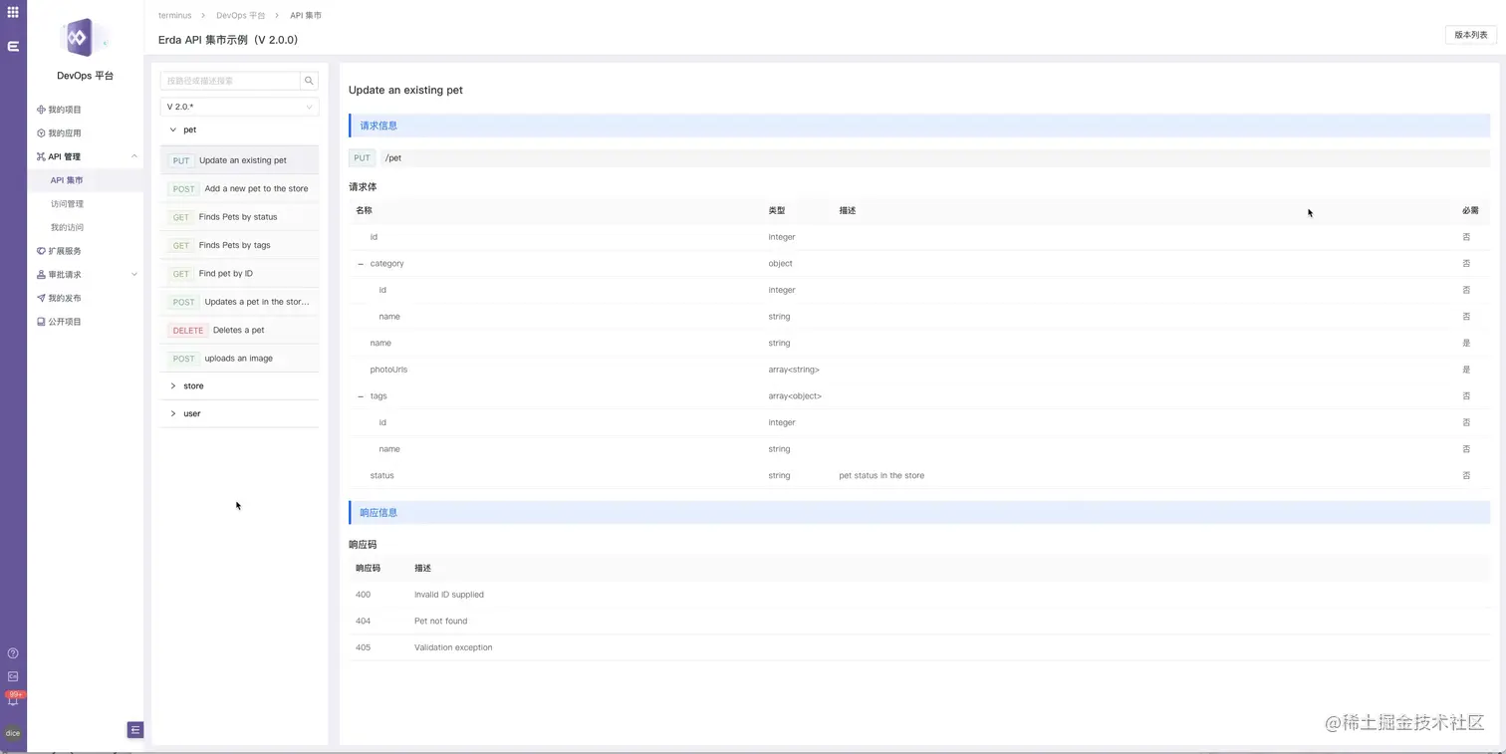Select 'Find pet by ID' API
The height and width of the screenshot is (754, 1506).
pos(239,273)
